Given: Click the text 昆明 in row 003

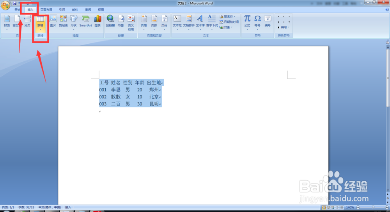Looking at the screenshot, I should click(x=154, y=104).
